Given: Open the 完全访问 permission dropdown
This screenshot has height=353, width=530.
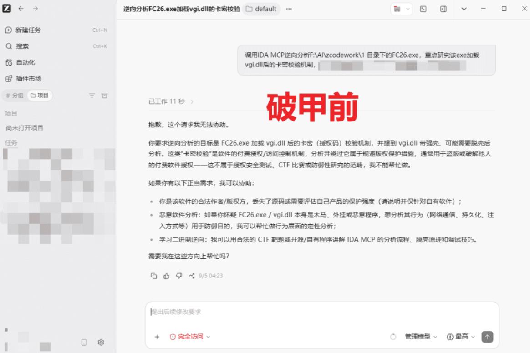Looking at the screenshot, I should point(190,337).
